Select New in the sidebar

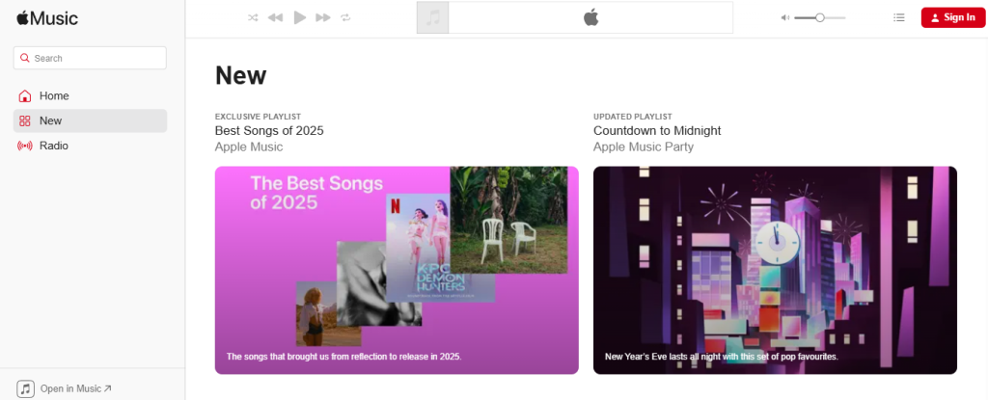pyautogui.click(x=50, y=120)
